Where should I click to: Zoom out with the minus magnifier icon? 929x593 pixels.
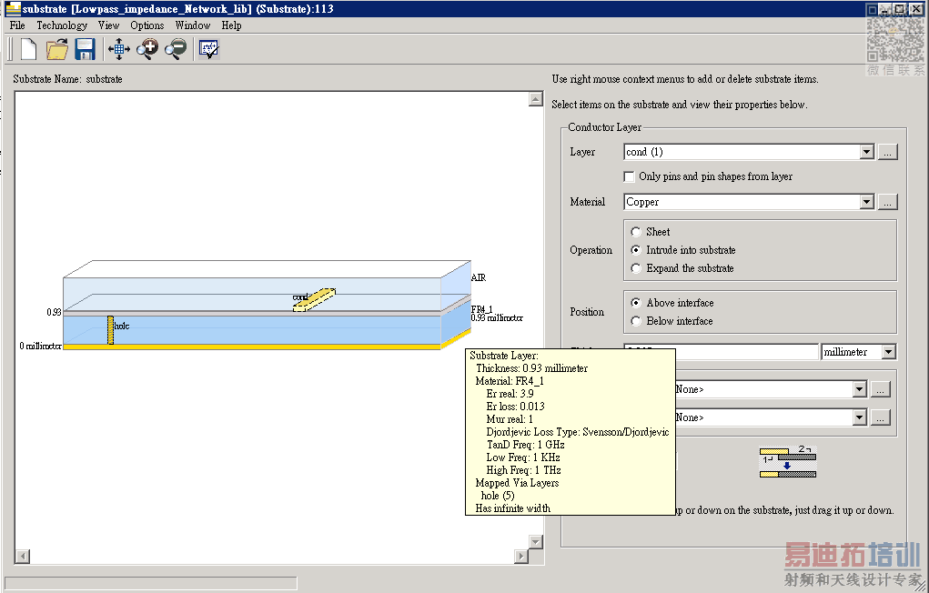[176, 49]
